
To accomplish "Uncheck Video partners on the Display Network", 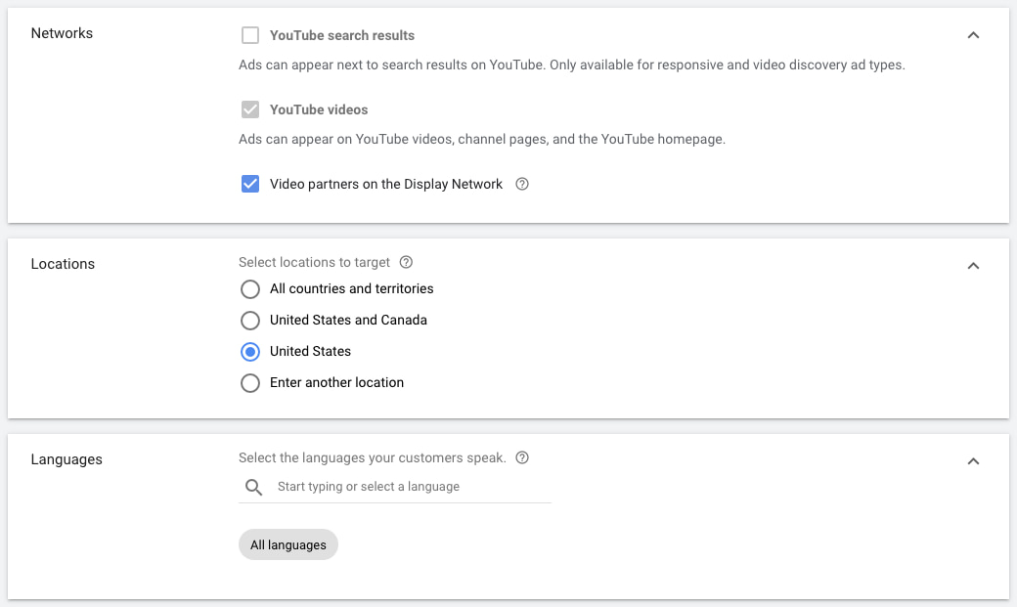I will (250, 184).
